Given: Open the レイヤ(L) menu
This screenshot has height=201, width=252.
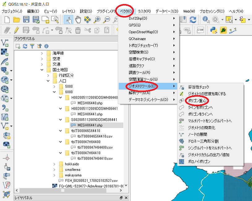Looking at the screenshot, I should (69, 11).
